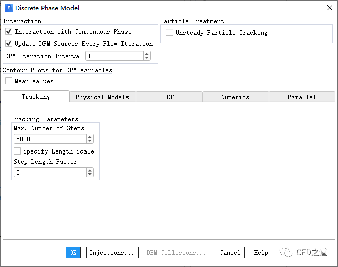Enable Specify Length Scale checkbox
The width and height of the screenshot is (338, 267).
[17, 151]
